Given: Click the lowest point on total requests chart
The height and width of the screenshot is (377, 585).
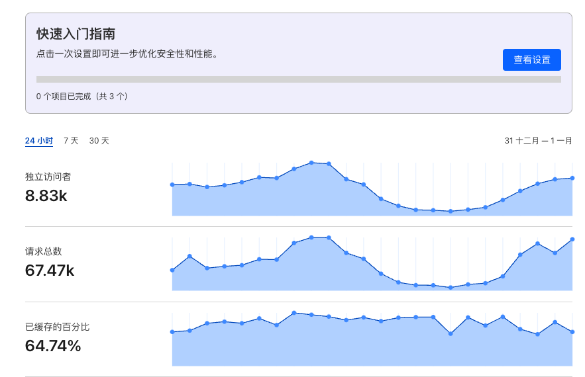Looking at the screenshot, I should pos(451,288).
